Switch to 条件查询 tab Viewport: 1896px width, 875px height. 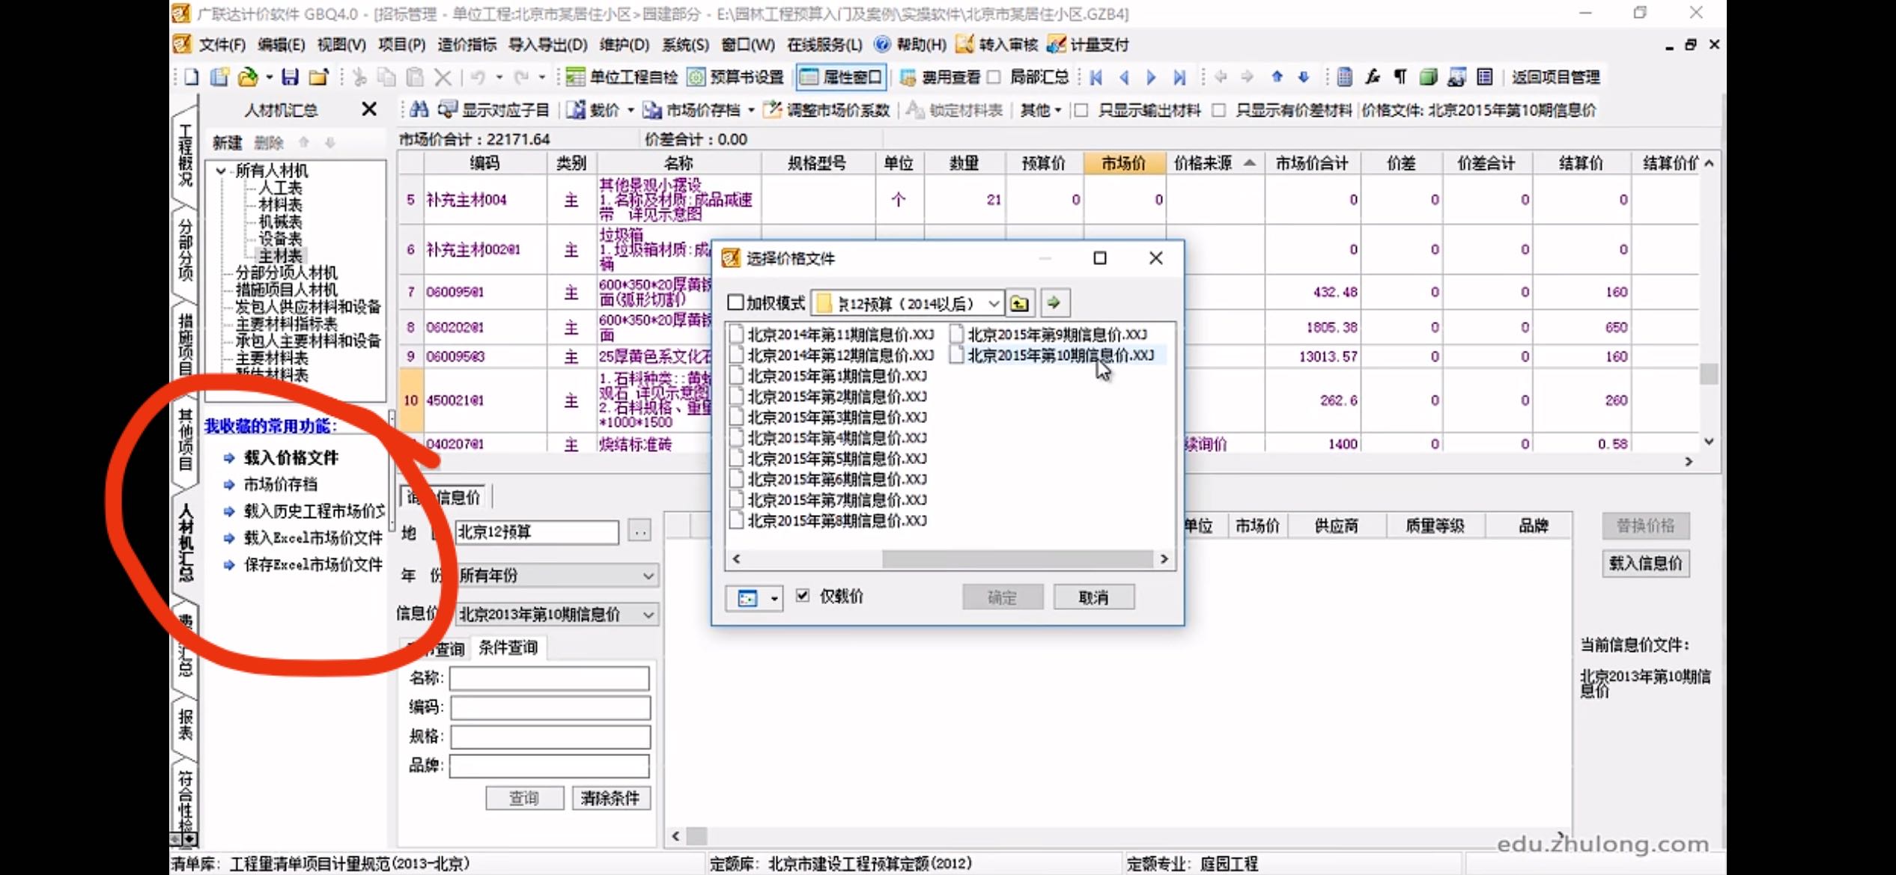point(508,647)
